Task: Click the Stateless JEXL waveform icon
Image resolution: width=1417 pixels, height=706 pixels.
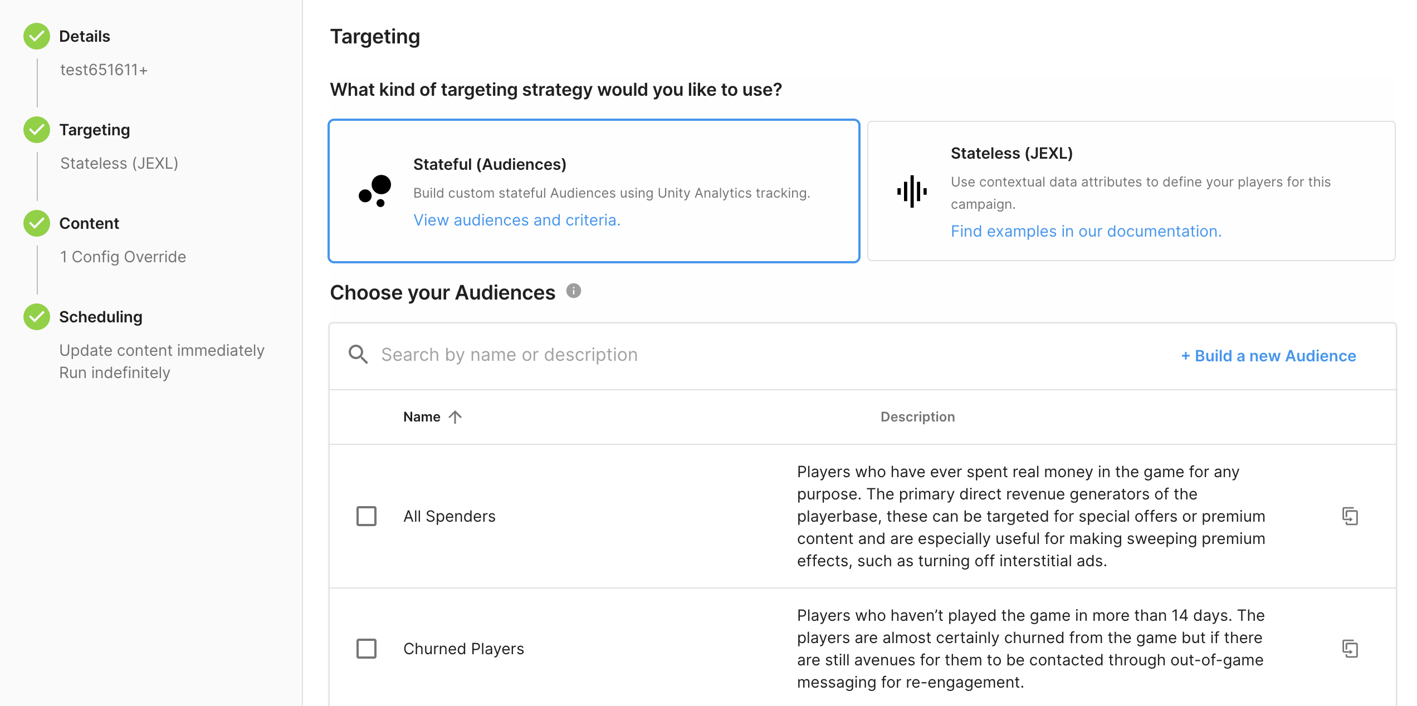Action: pos(912,192)
